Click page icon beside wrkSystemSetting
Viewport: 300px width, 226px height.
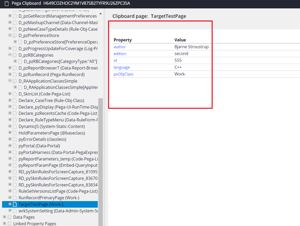[x=15, y=211]
